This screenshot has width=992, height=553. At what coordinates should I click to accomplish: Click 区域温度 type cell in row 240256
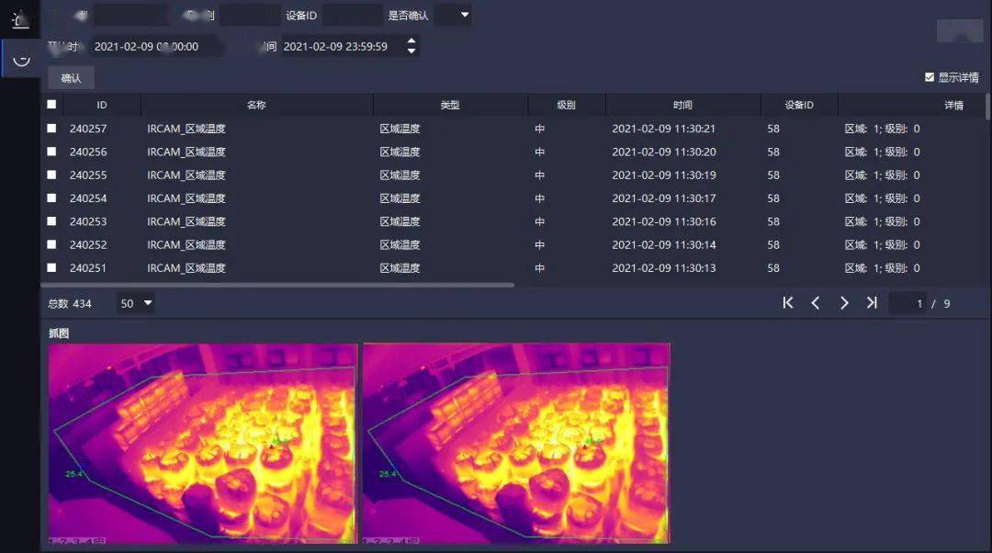(x=400, y=152)
